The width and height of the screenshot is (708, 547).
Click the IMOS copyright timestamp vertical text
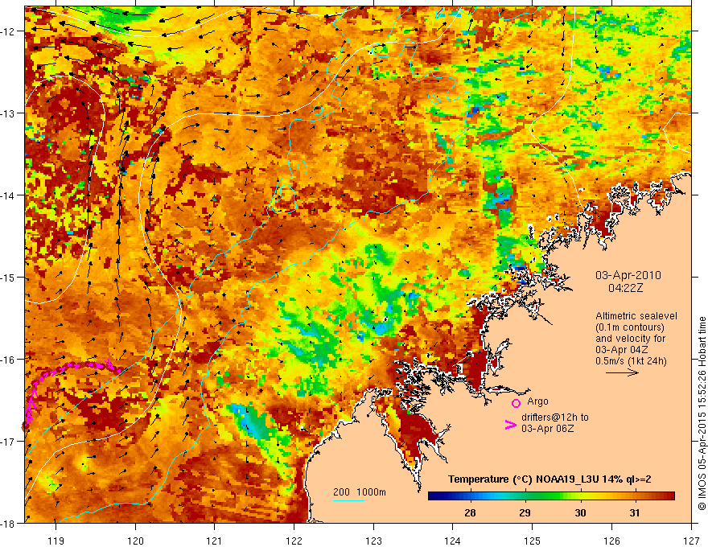click(x=702, y=414)
